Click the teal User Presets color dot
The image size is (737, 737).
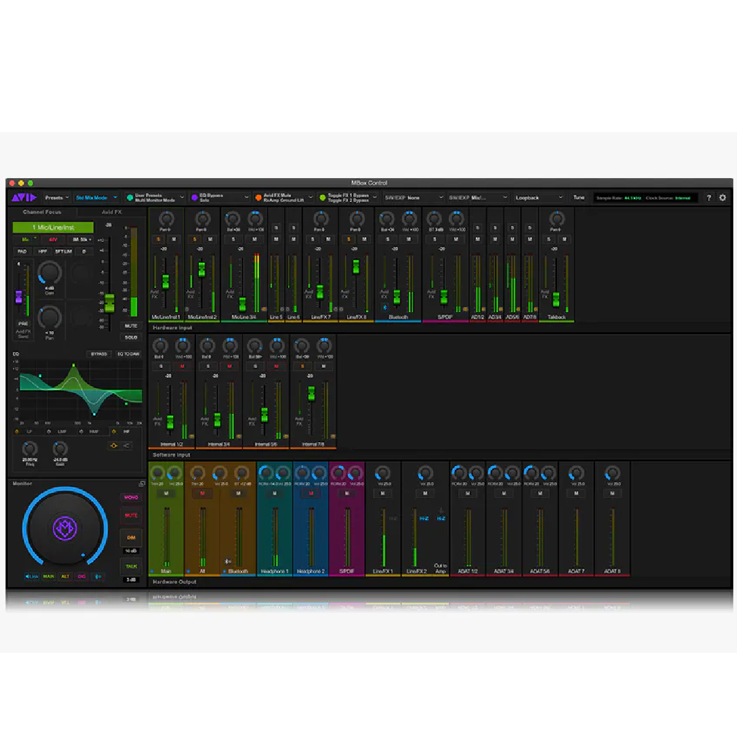pos(130,198)
